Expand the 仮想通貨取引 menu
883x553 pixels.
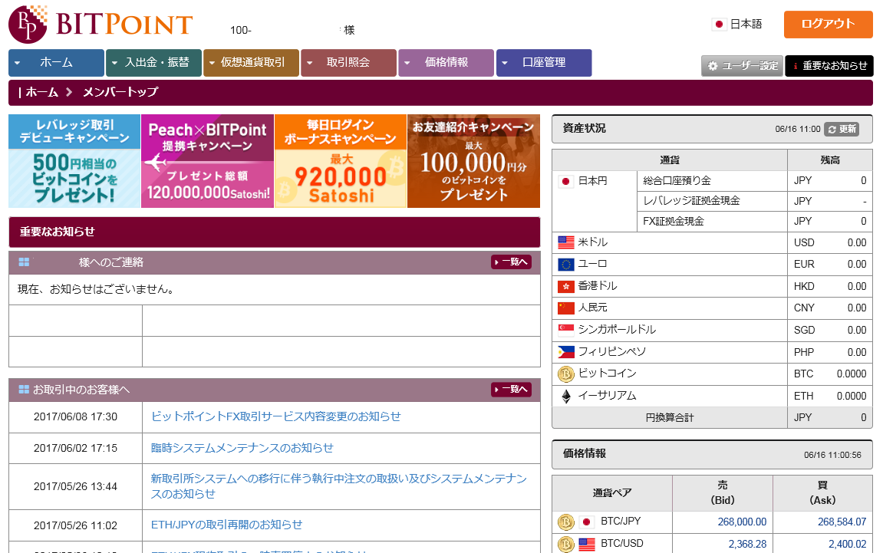tap(251, 63)
